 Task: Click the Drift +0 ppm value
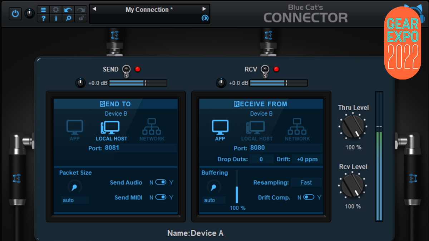coord(307,159)
